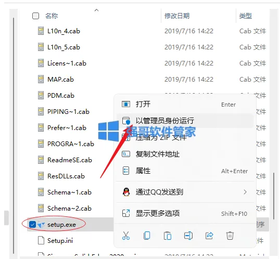Click the Cut scissors icon
This screenshot has width=280, height=259.
pyautogui.click(x=126, y=236)
